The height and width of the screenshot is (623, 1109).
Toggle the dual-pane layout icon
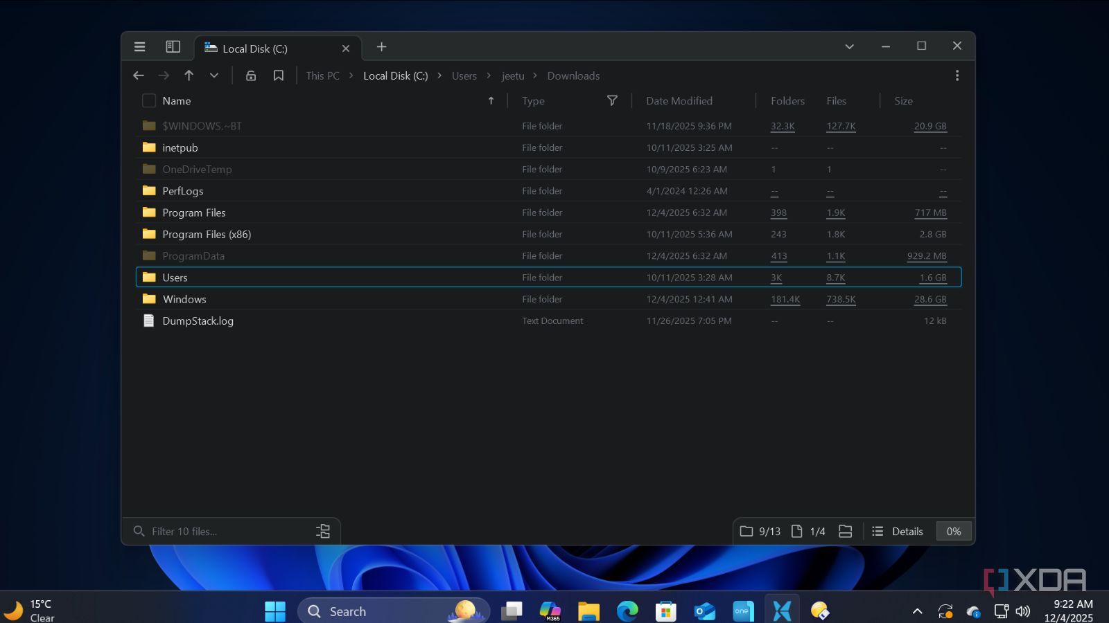point(173,47)
